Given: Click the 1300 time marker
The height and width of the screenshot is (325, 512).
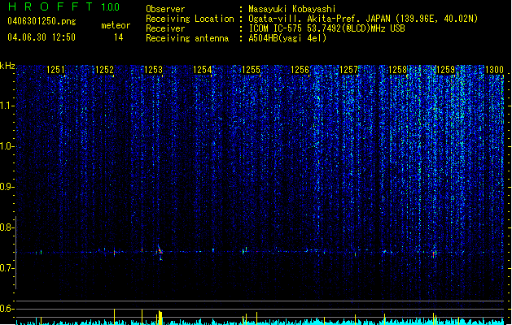Looking at the screenshot, I should click(x=494, y=70).
